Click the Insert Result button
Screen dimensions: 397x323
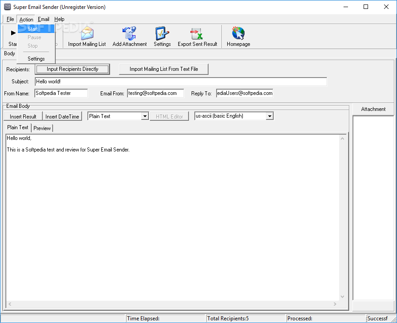(23, 116)
